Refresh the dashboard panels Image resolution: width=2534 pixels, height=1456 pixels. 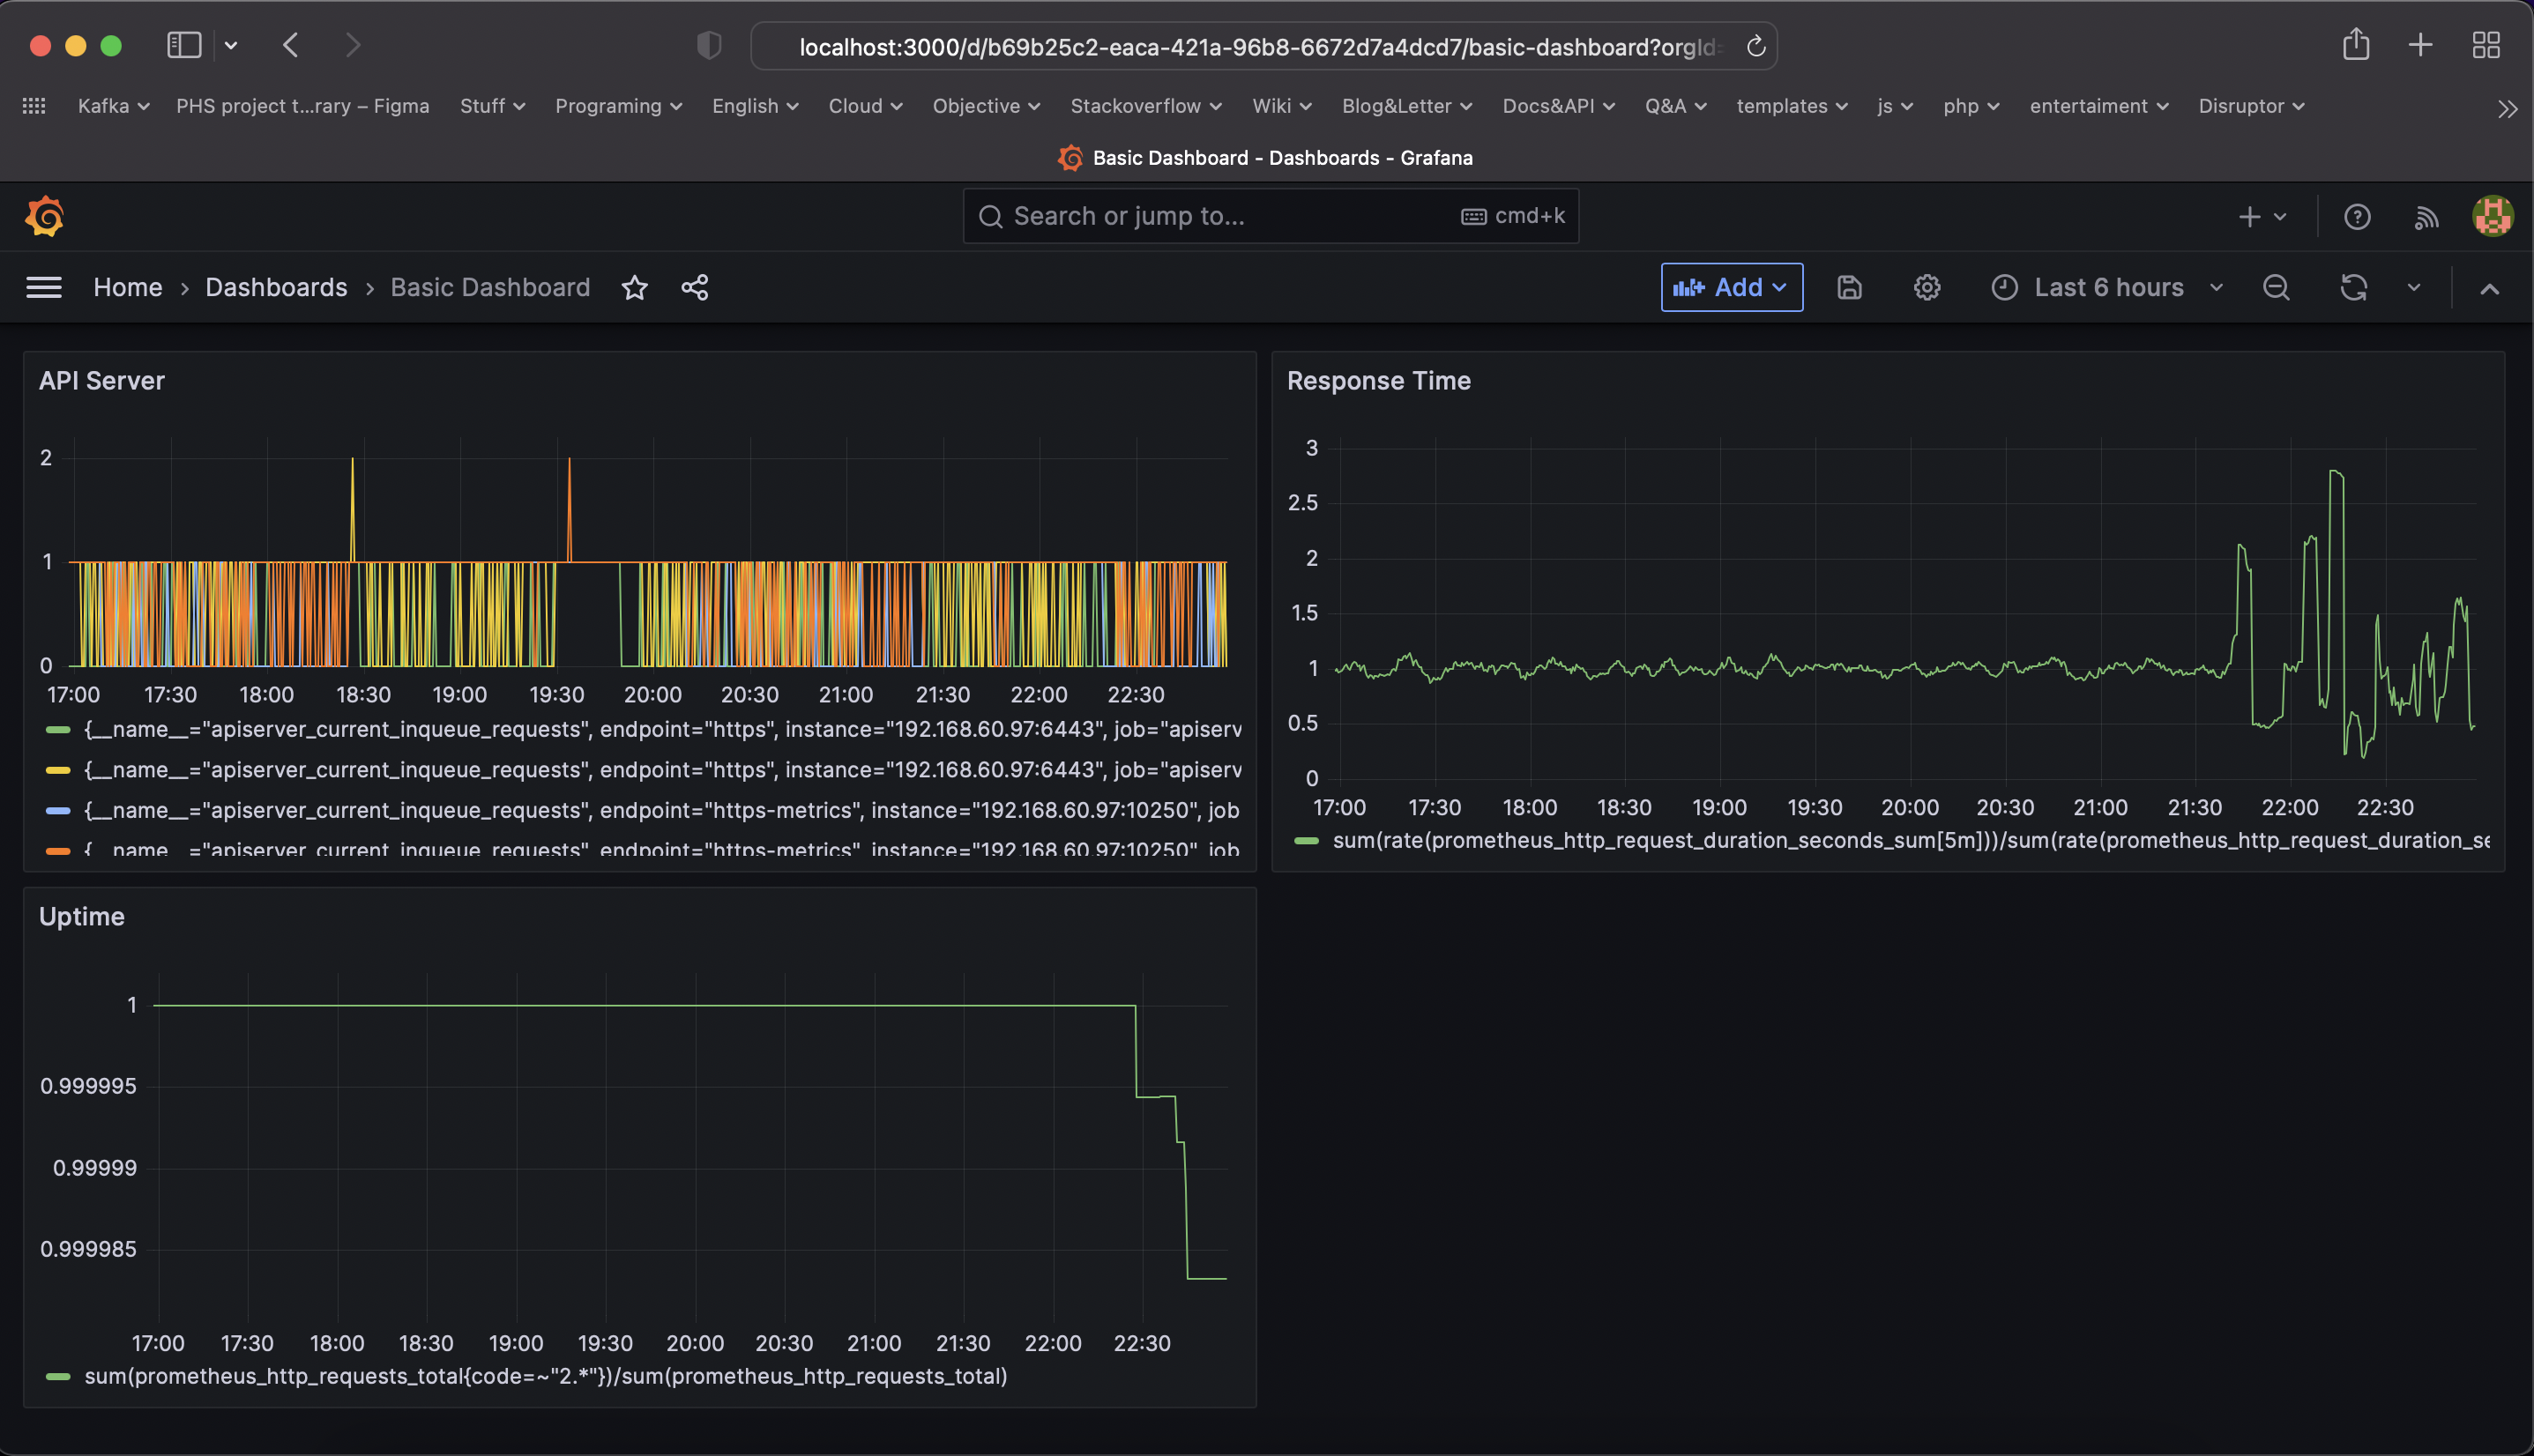tap(2353, 288)
